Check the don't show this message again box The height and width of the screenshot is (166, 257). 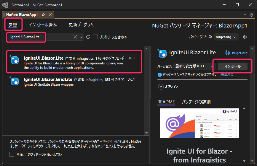(12, 154)
